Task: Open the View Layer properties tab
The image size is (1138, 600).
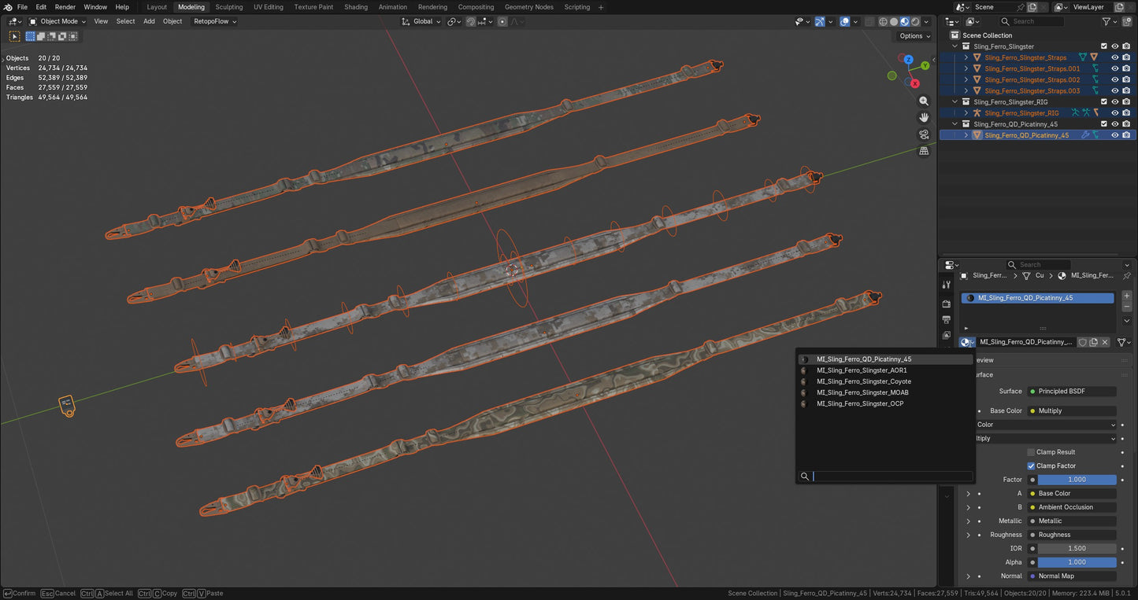Action: point(946,335)
